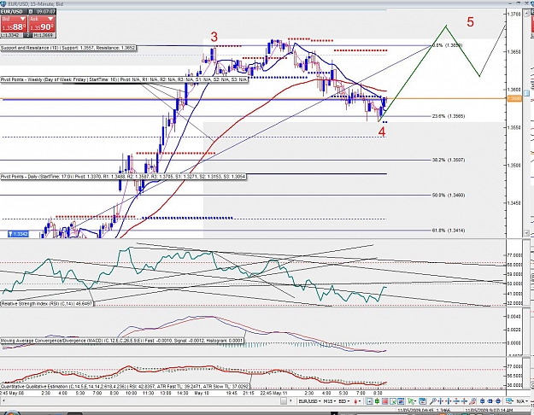
Task: Click the orange current price tag on axis
Action: [x=514, y=99]
